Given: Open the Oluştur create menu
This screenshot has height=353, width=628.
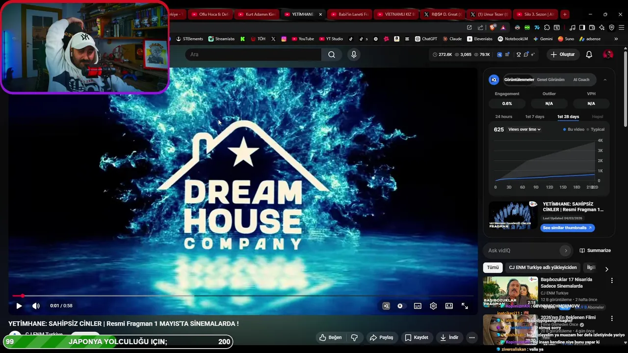Looking at the screenshot, I should tap(562, 54).
